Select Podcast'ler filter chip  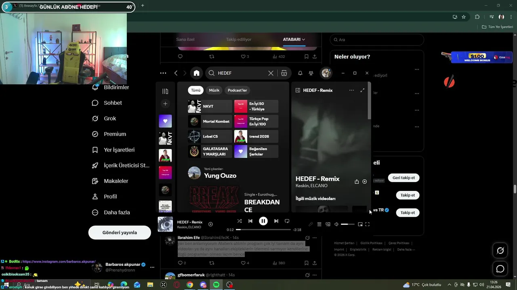(237, 90)
